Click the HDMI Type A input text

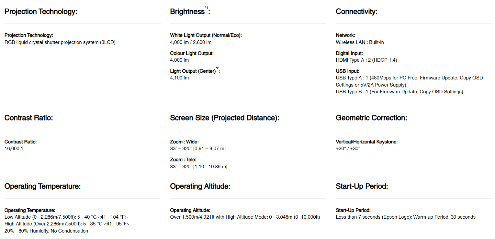pos(366,60)
